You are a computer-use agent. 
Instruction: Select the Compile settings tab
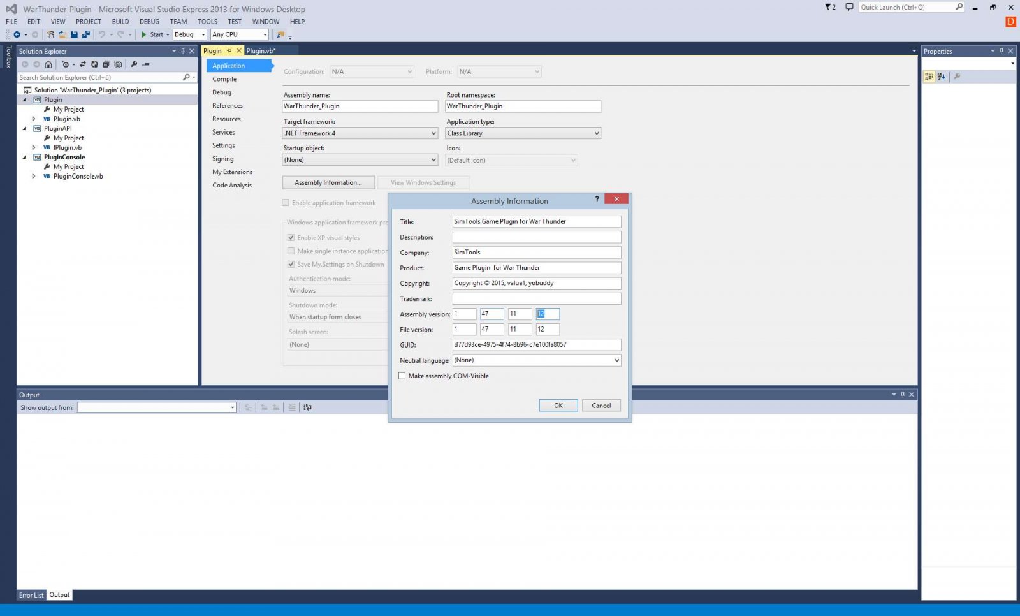[x=224, y=79]
